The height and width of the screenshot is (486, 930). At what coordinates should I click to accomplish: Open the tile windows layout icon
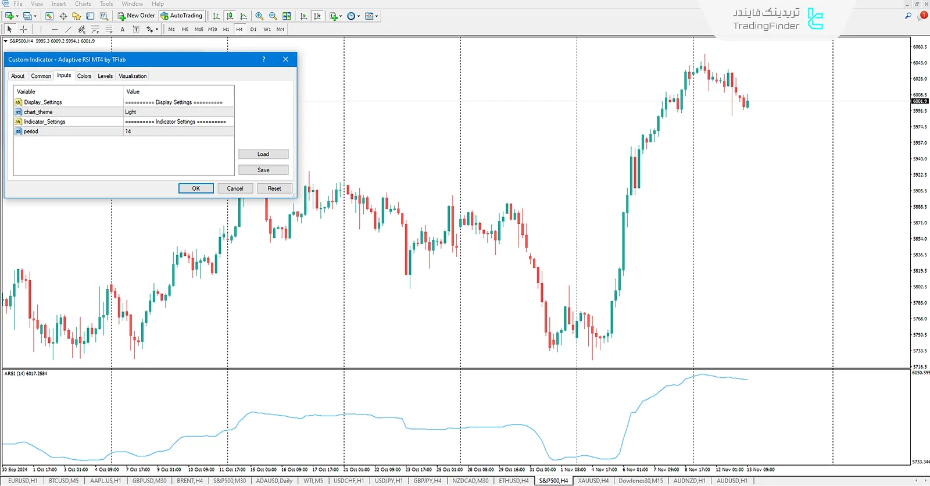point(287,16)
